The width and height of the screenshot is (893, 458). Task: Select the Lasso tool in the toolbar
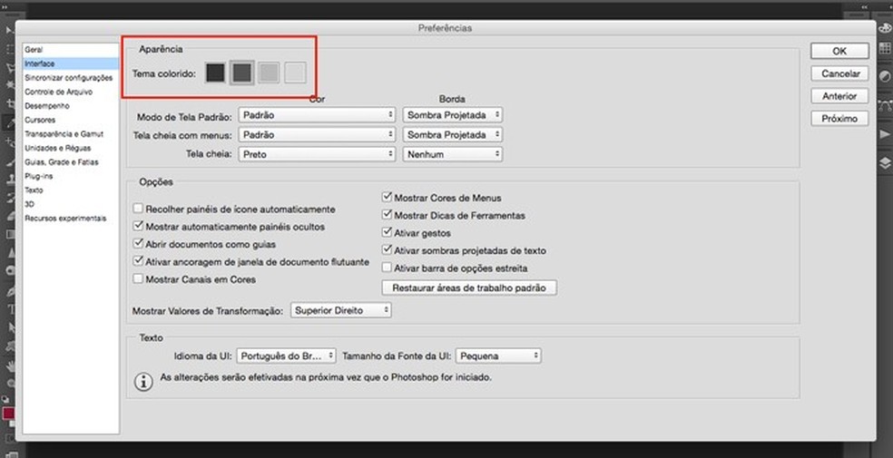point(8,68)
